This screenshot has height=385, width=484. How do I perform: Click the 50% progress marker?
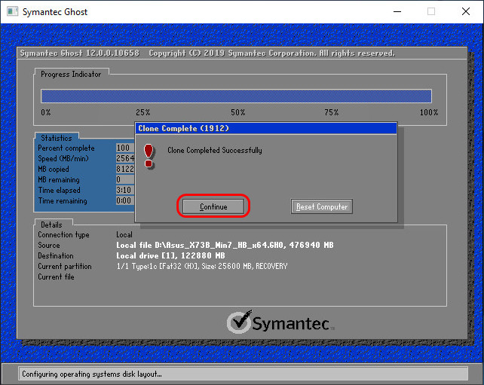coord(238,112)
